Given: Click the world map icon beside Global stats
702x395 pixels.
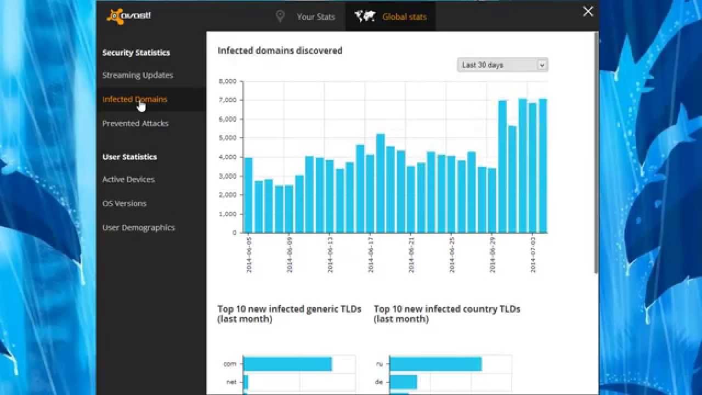Looking at the screenshot, I should click(x=365, y=16).
